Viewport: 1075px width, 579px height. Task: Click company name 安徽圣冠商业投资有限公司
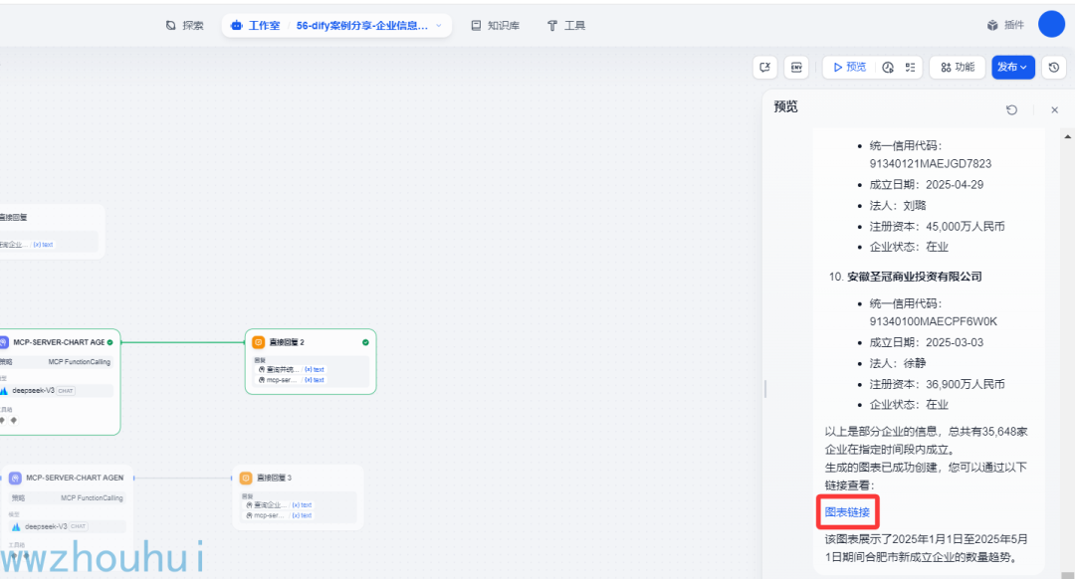click(x=915, y=277)
